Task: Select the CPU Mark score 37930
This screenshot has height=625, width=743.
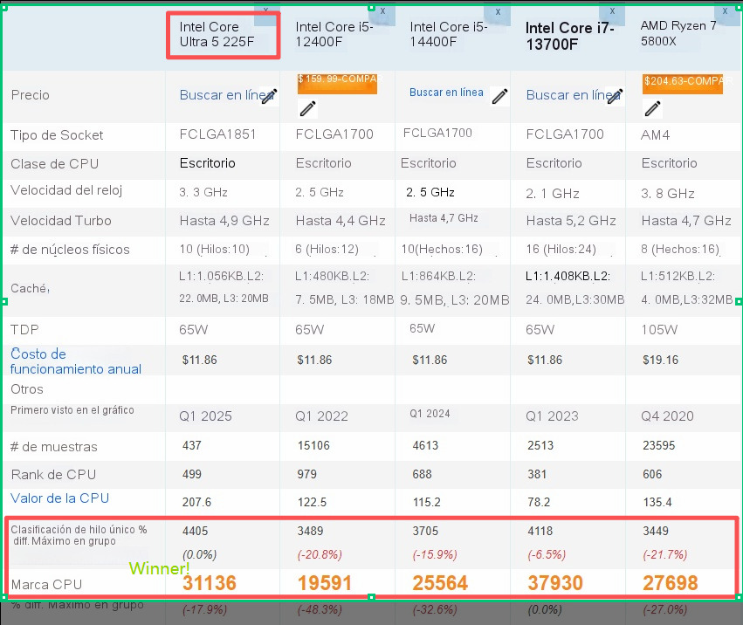Action: (x=555, y=583)
